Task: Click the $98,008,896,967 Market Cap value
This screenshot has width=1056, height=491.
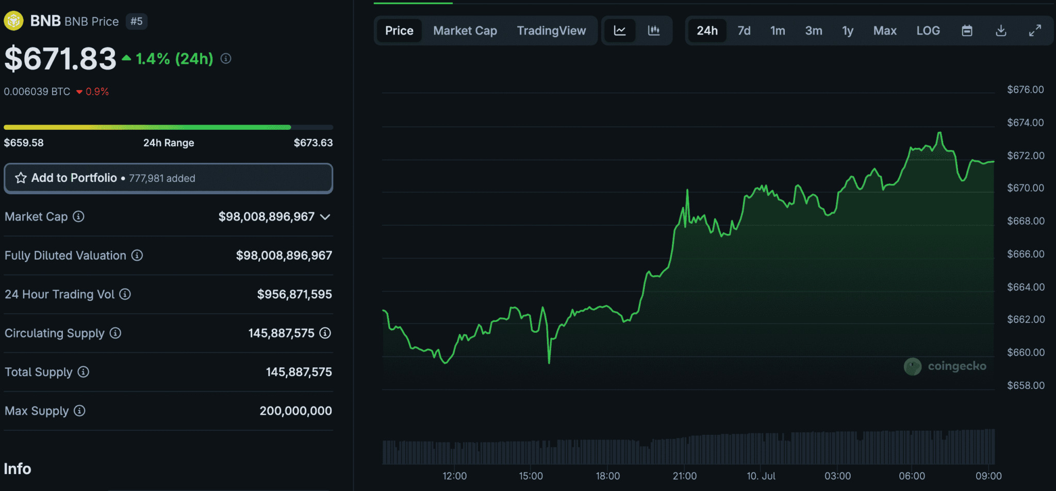Action: click(266, 216)
